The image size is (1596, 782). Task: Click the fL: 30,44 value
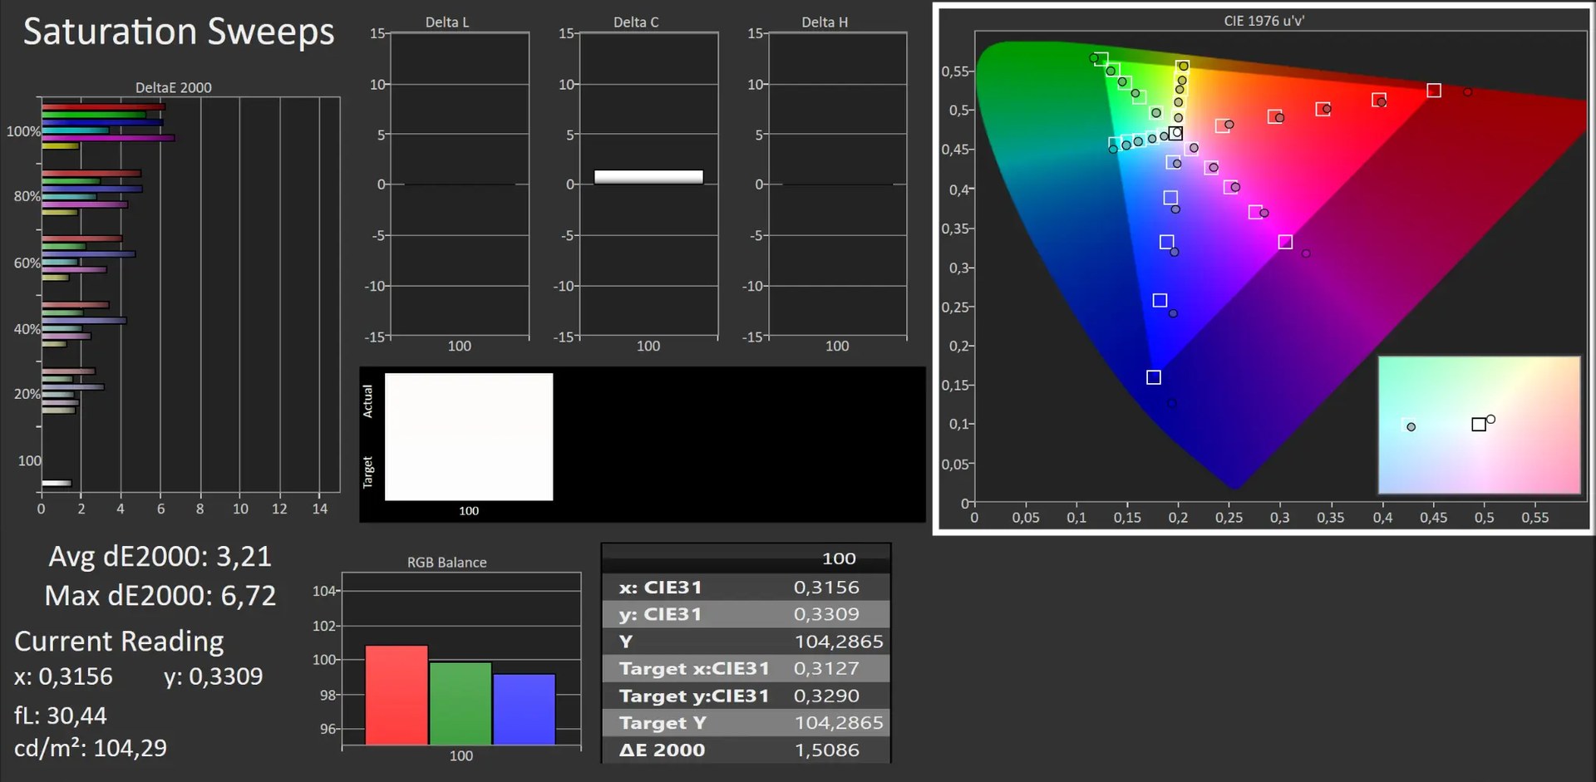60,716
